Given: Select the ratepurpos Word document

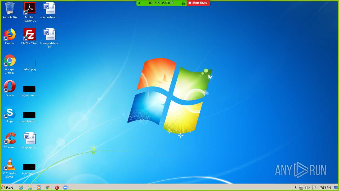Looking at the screenshot, I should click(29, 141).
